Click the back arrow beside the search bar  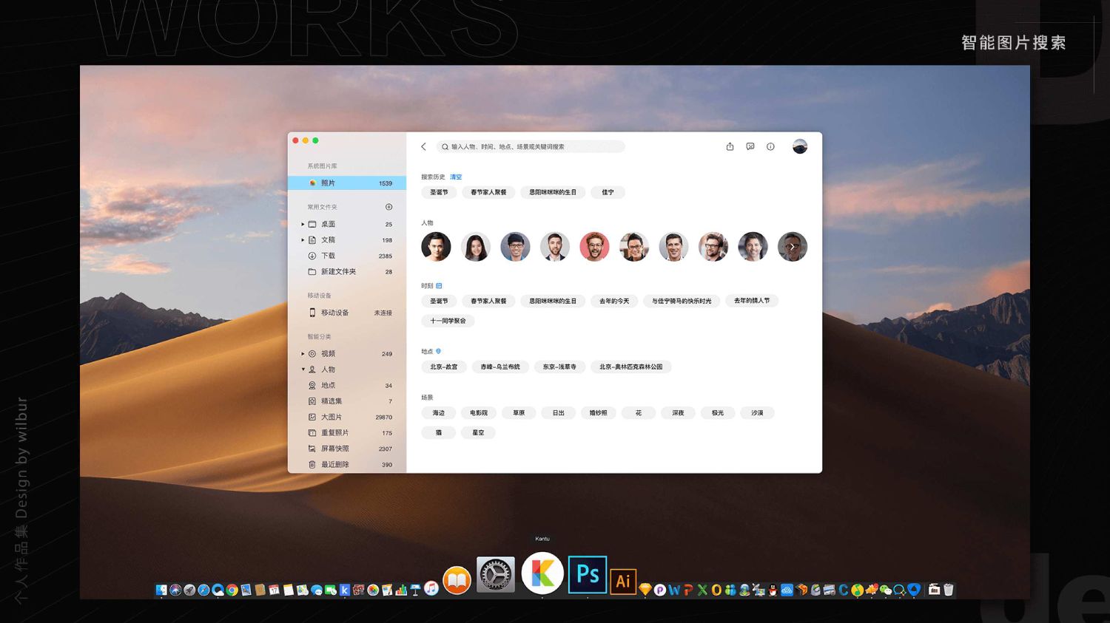point(424,147)
